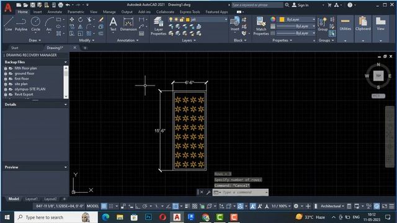
Task: Switch to the Start file tab
Action: (14, 48)
